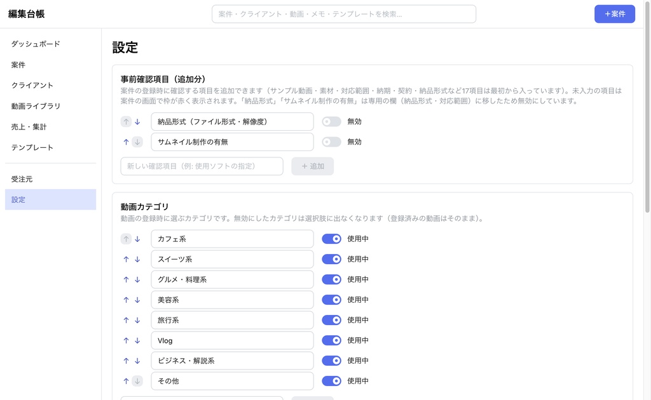Click down arrow for カフェ系 category
The height and width of the screenshot is (400, 651).
(137, 239)
